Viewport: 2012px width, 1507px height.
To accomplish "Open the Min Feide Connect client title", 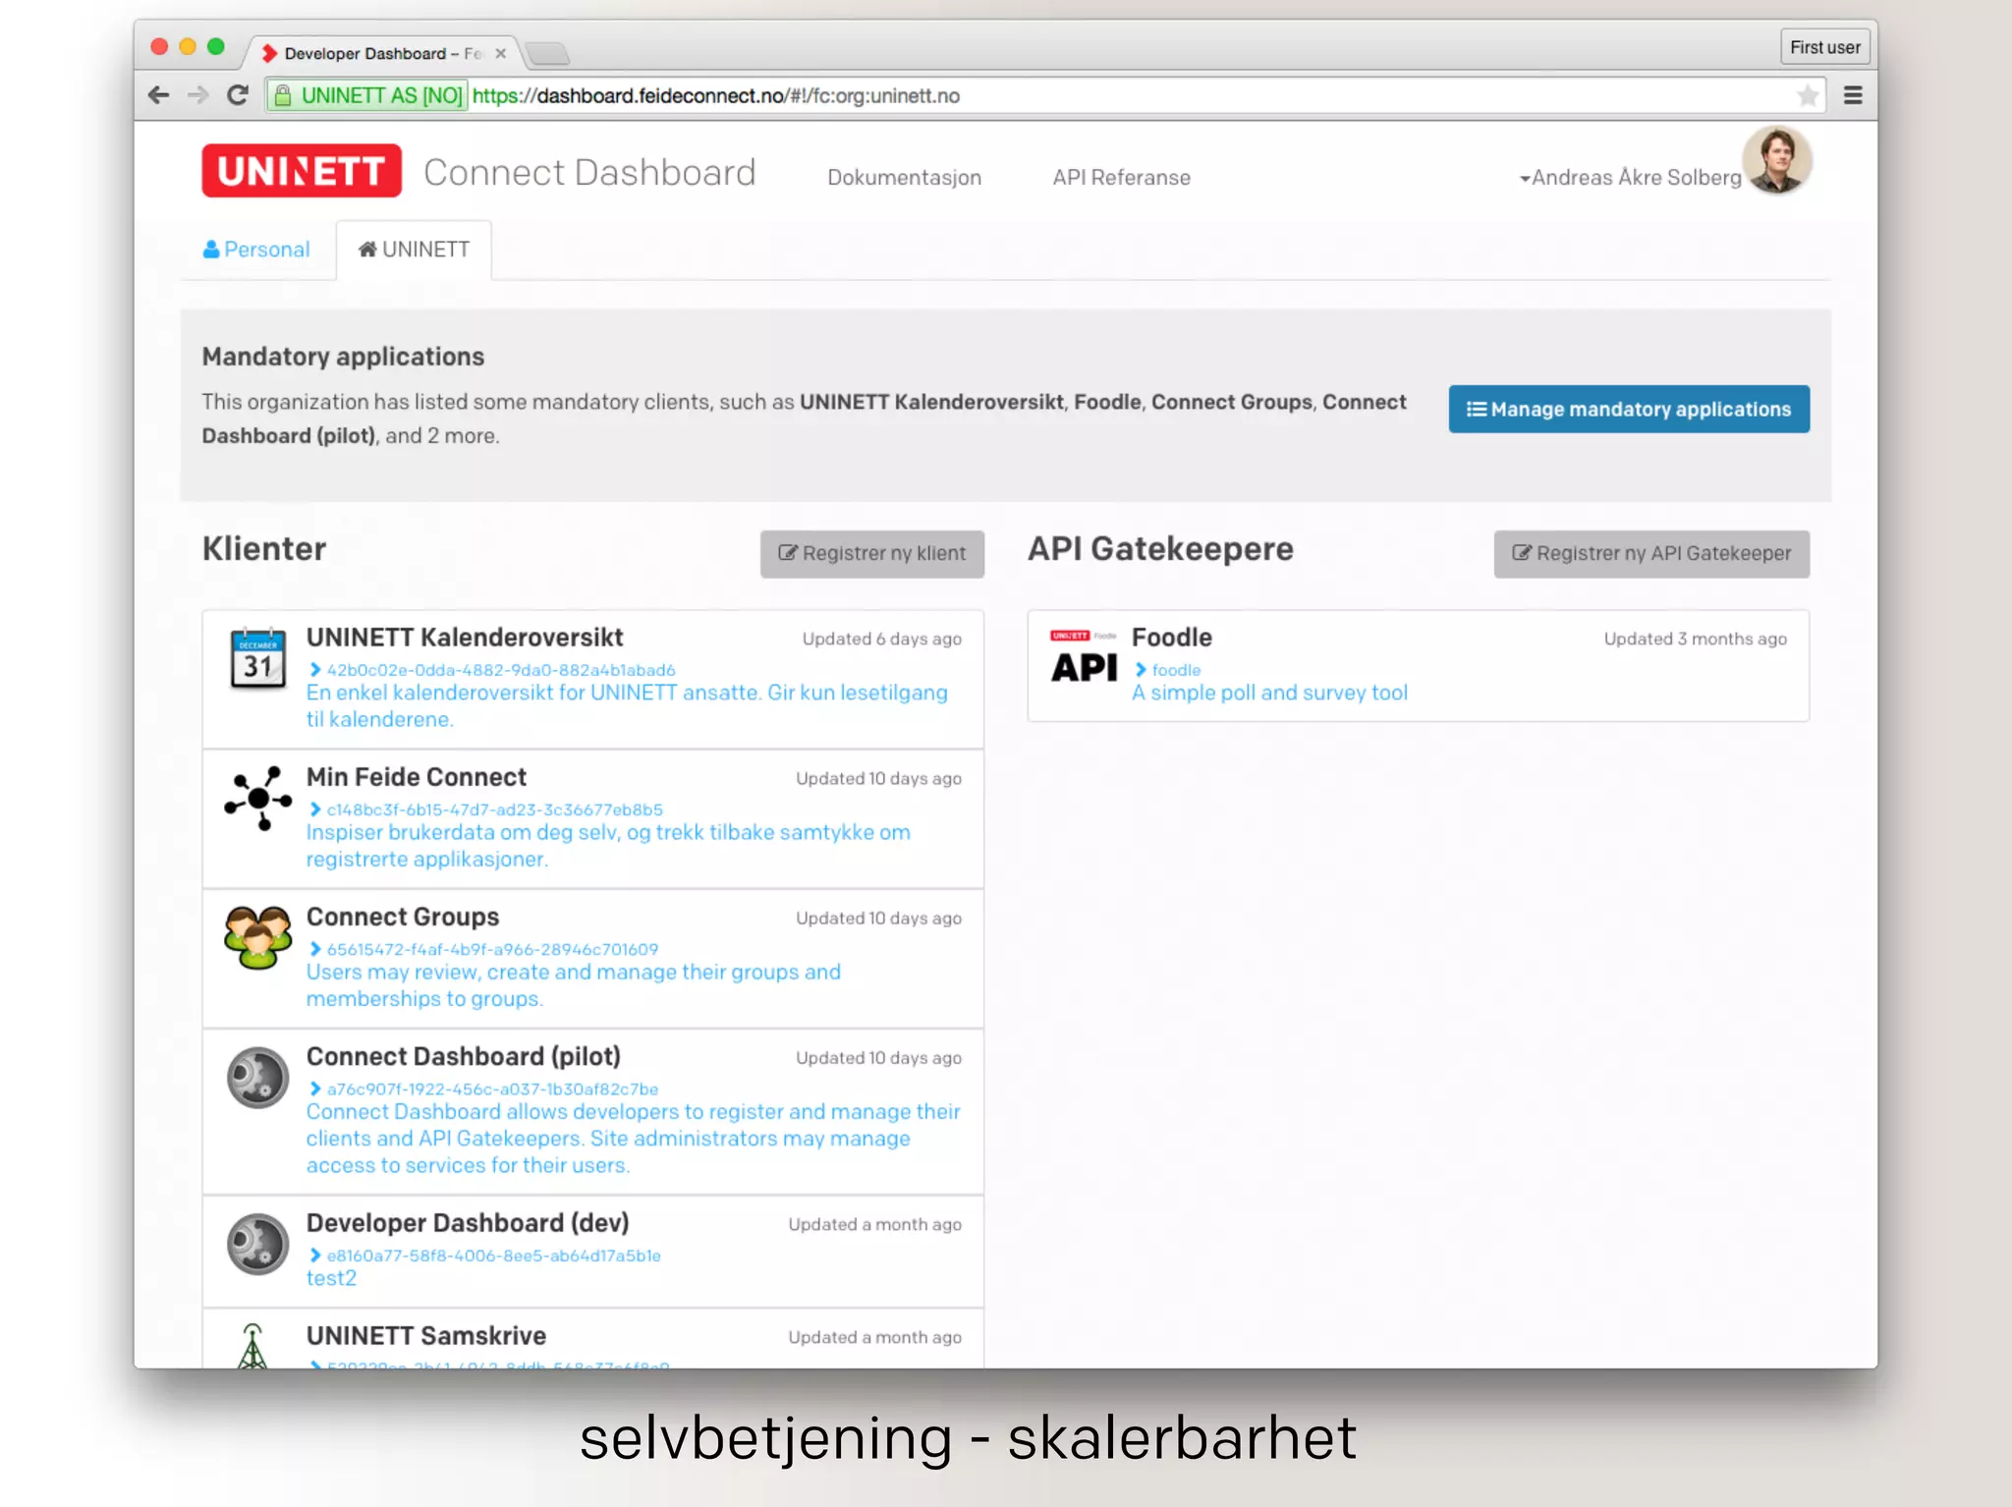I will point(417,777).
